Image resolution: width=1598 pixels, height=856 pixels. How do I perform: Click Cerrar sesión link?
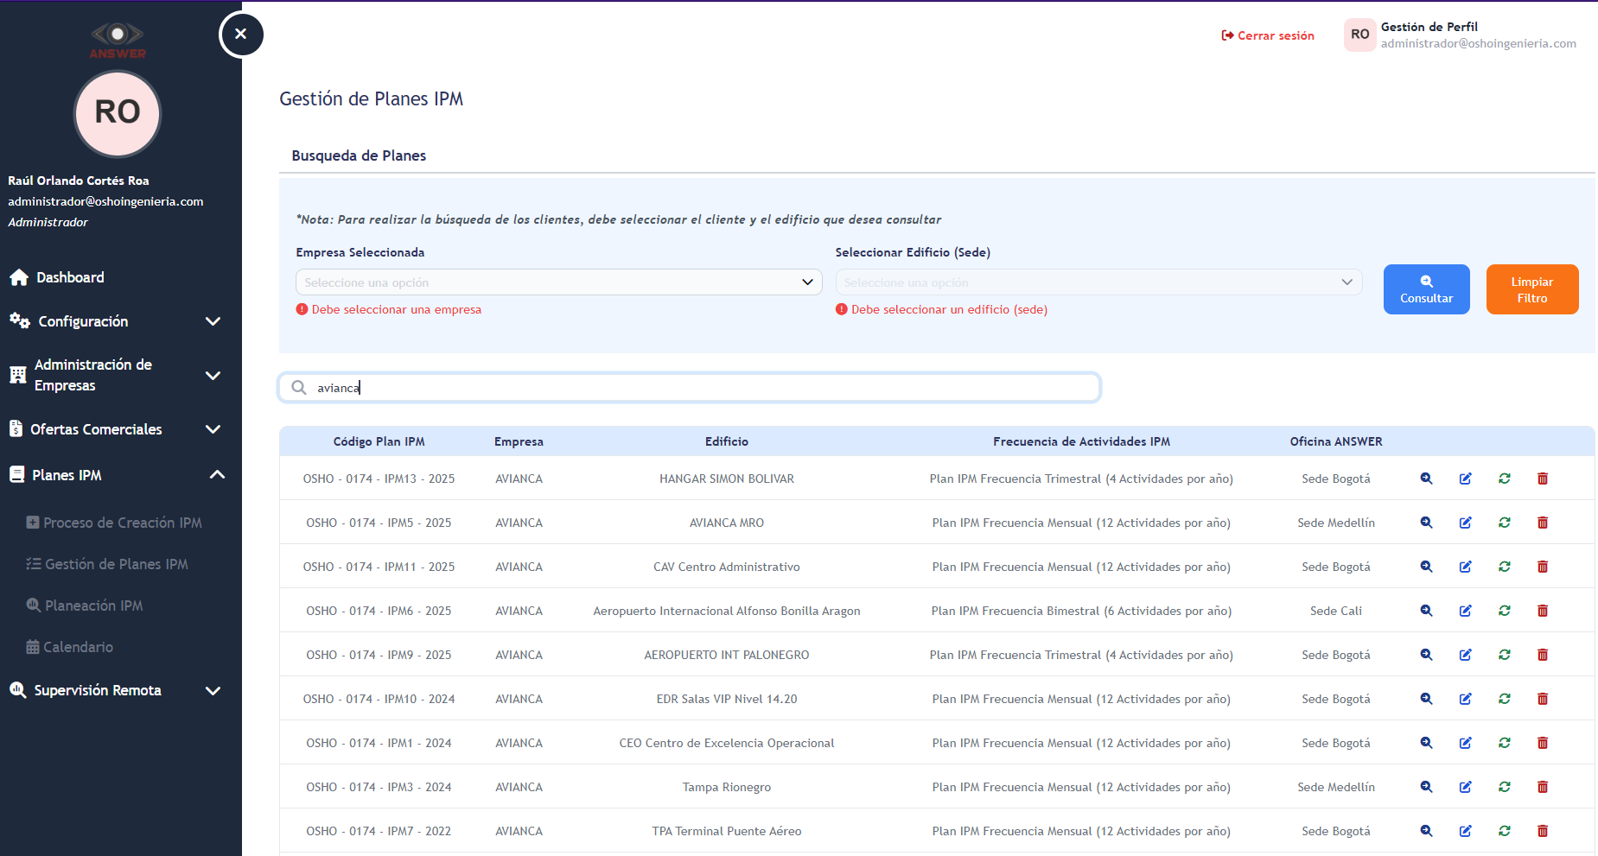[1267, 35]
